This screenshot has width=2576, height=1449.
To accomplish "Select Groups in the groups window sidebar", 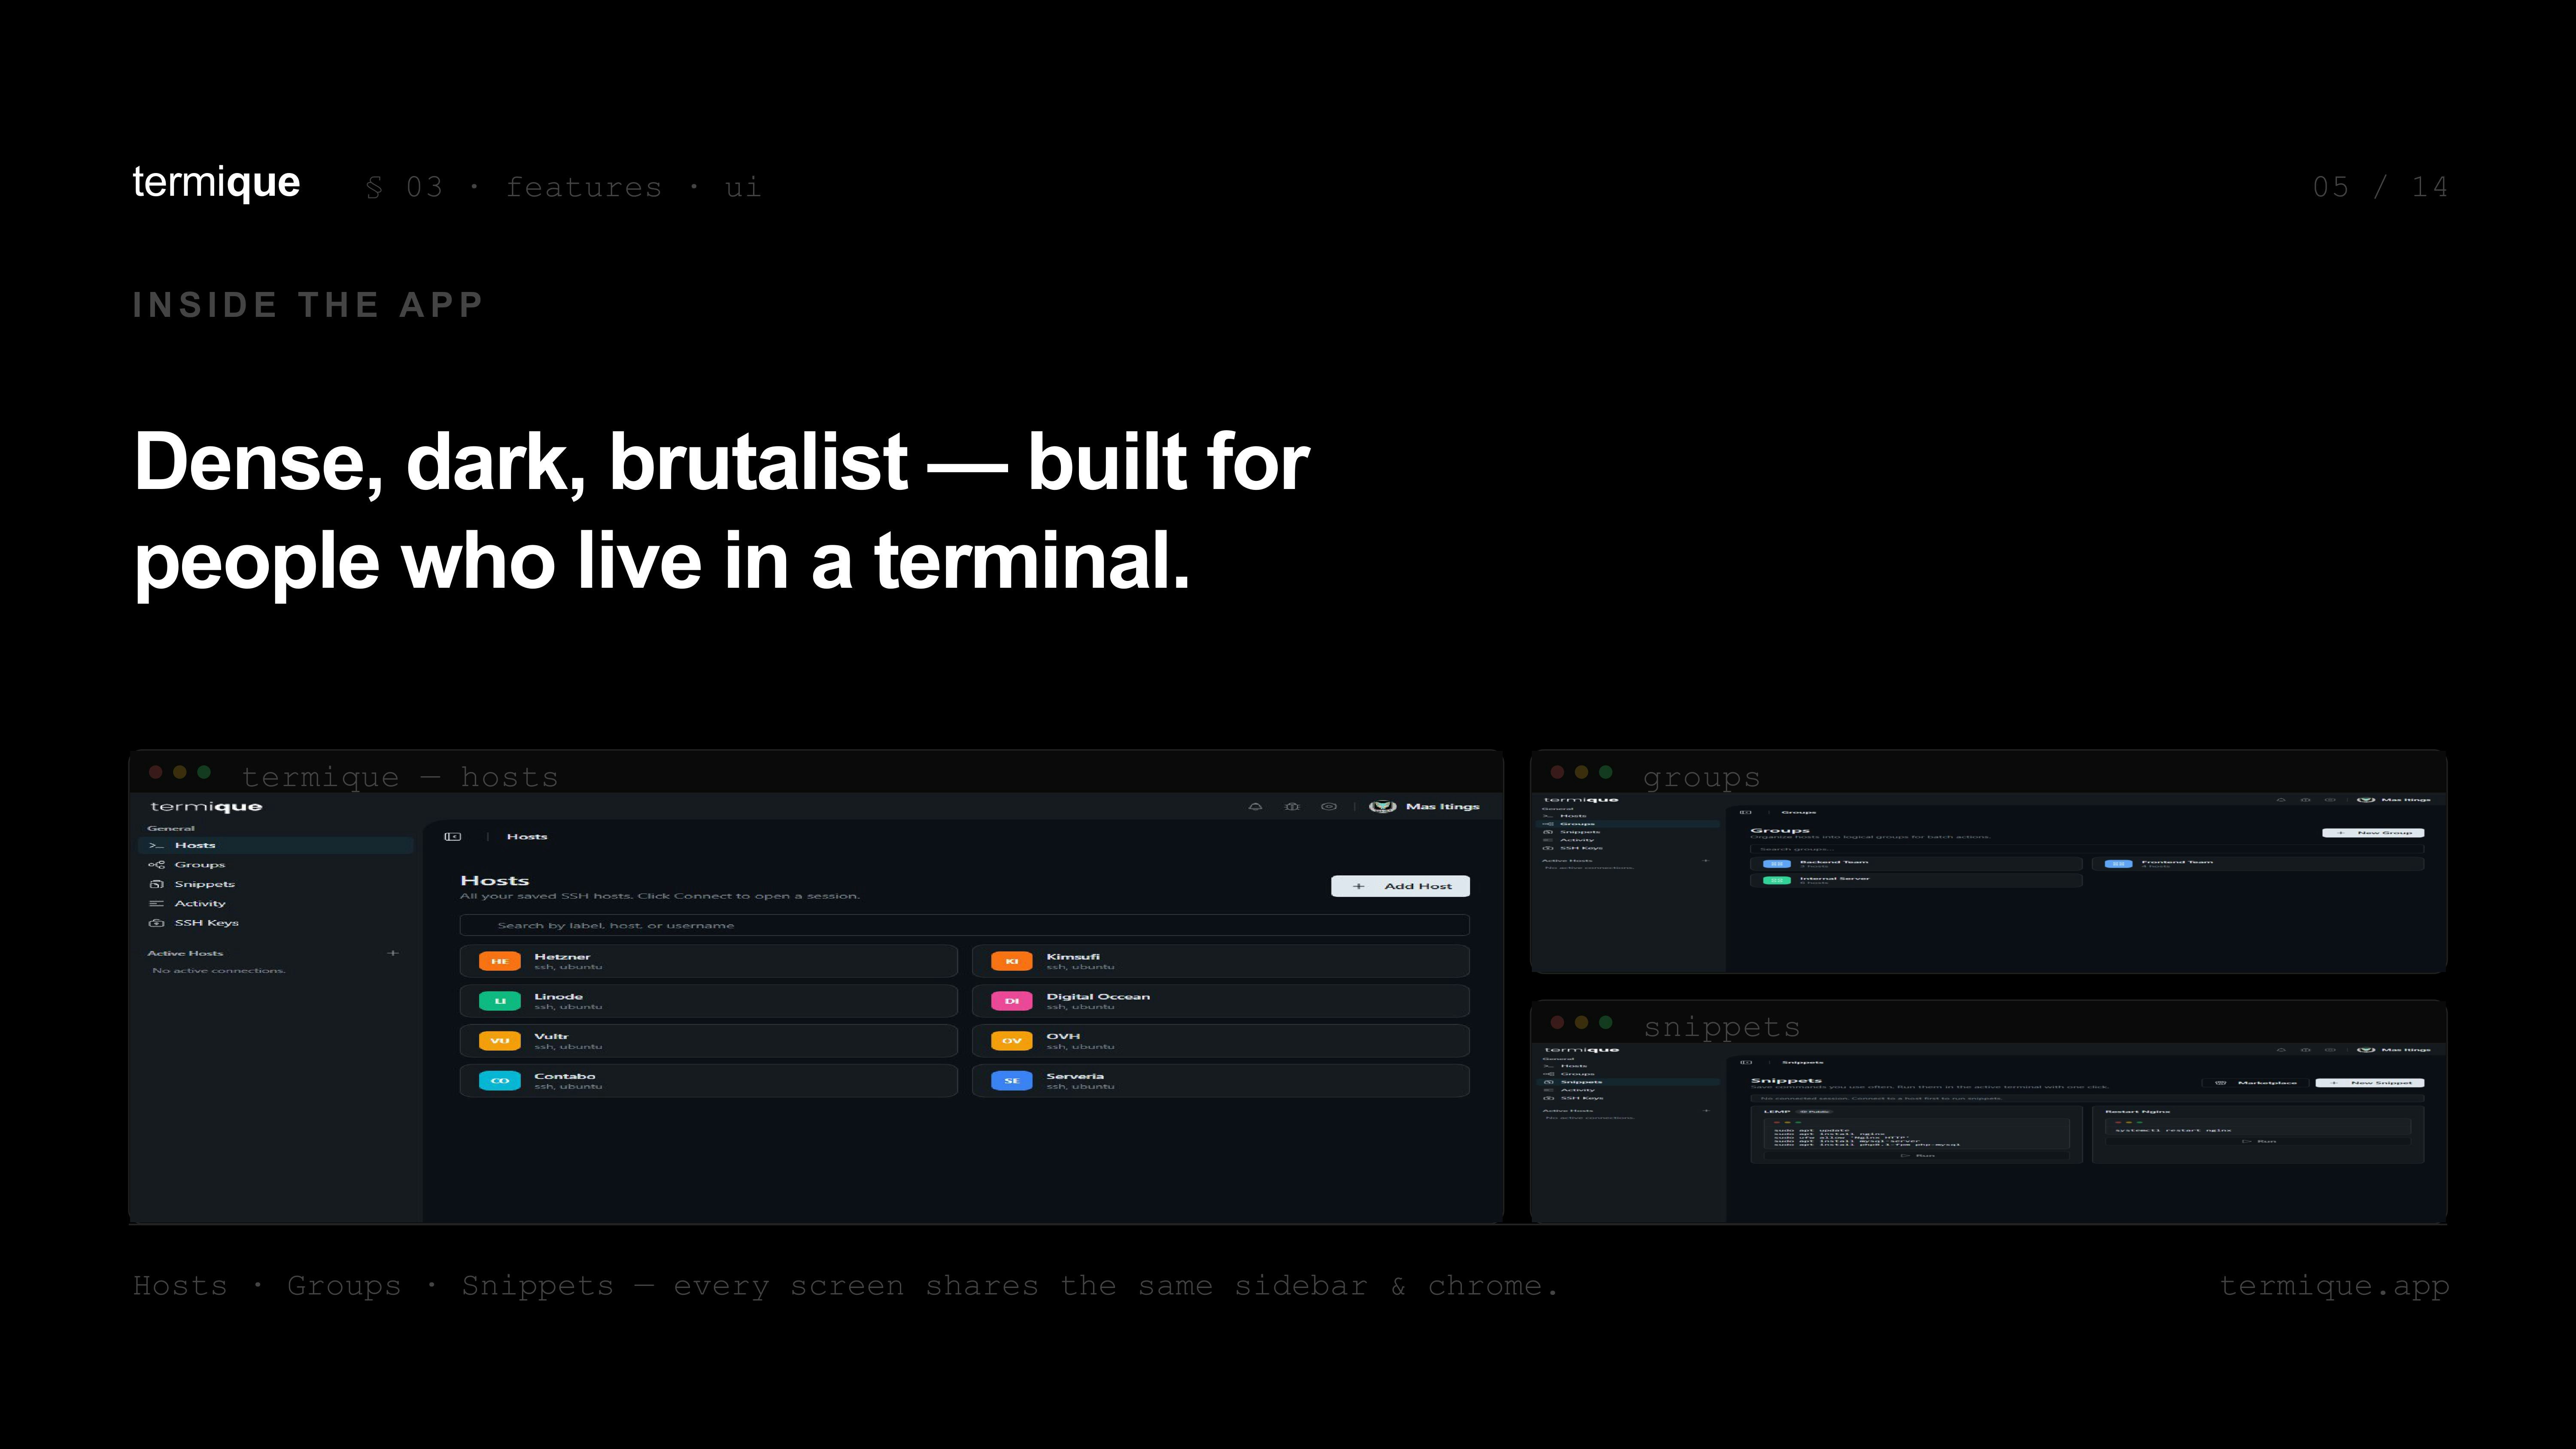I will click(1628, 824).
